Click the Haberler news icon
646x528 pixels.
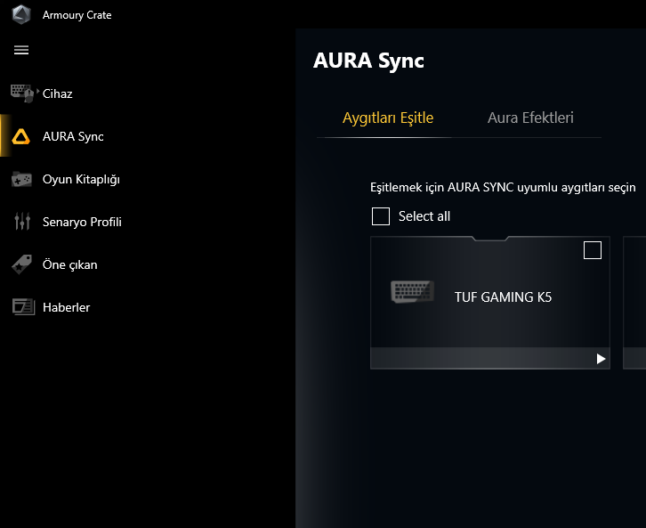[x=23, y=307]
